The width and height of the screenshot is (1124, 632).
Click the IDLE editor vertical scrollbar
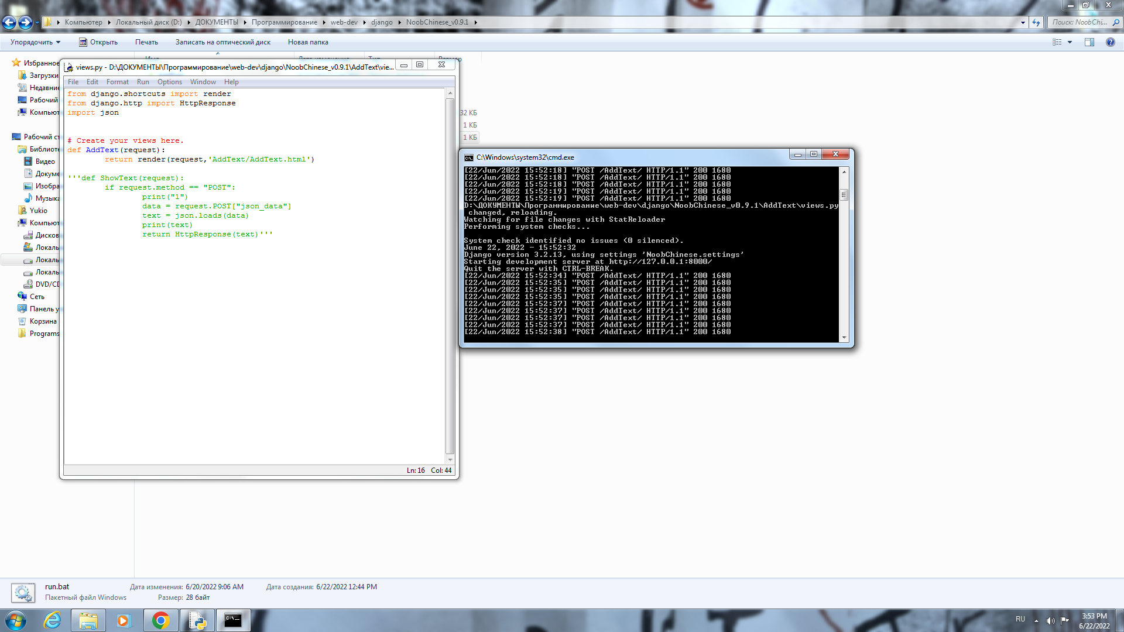point(450,276)
